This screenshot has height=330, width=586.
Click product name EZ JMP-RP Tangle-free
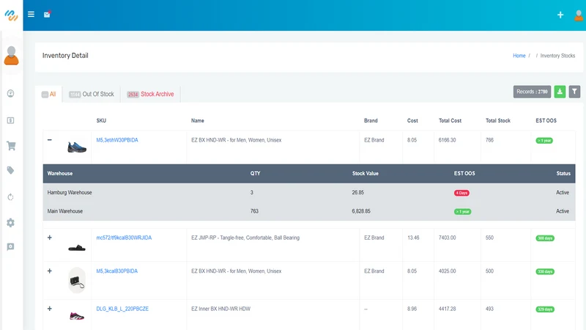[245, 238]
